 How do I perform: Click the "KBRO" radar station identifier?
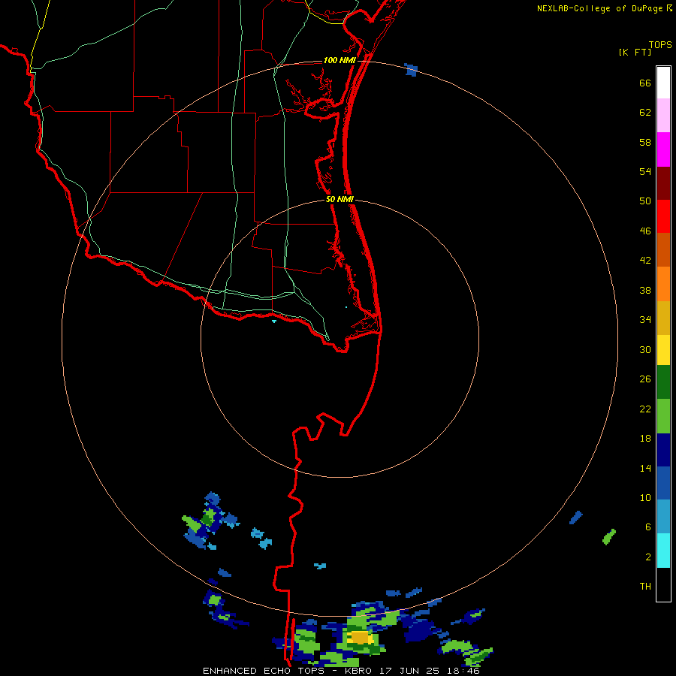click(359, 671)
